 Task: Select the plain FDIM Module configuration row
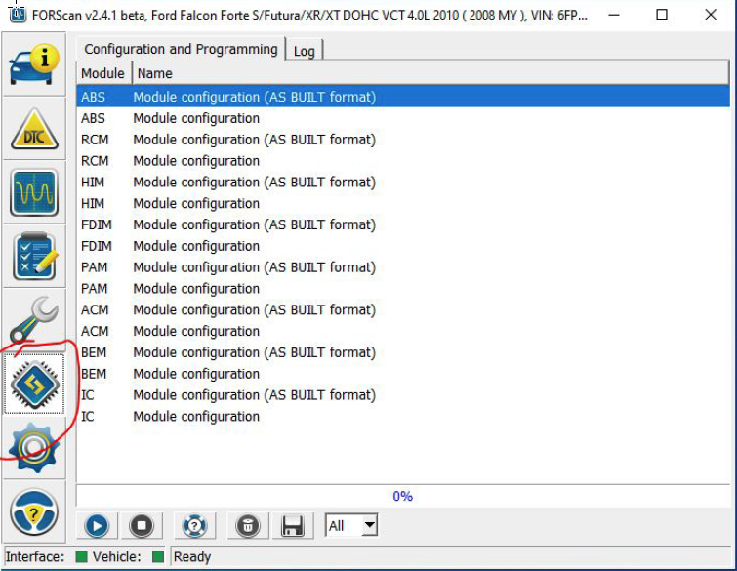403,246
